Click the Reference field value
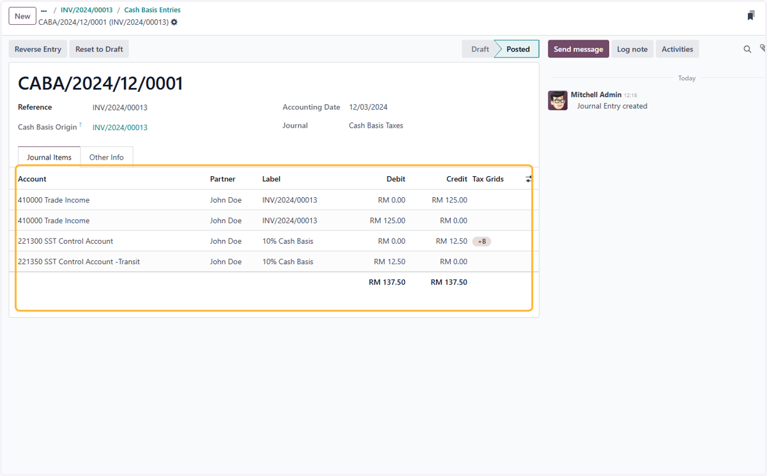This screenshot has height=476, width=767. pyautogui.click(x=120, y=108)
